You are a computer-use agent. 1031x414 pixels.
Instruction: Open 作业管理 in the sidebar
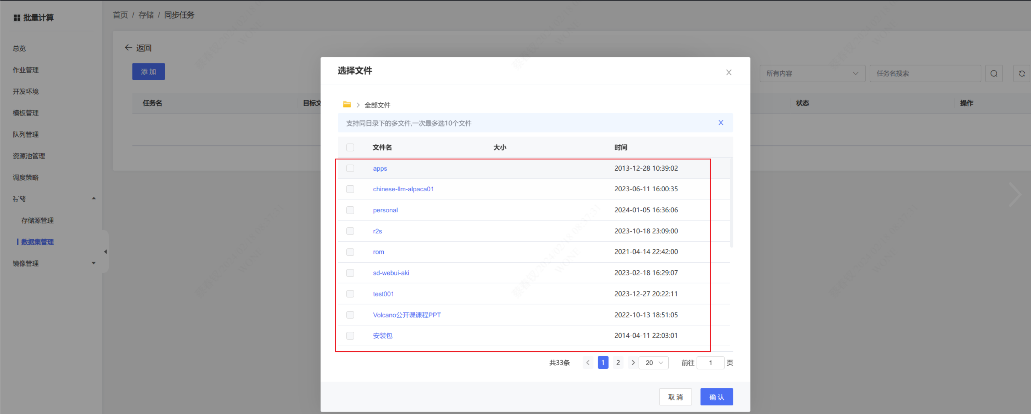26,70
